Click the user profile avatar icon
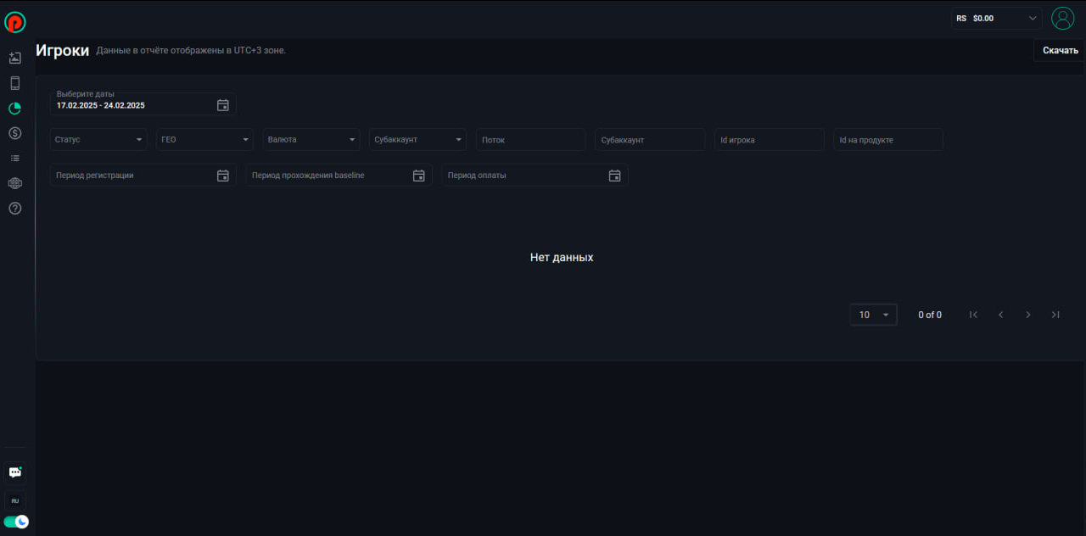This screenshot has width=1086, height=536. [x=1062, y=18]
